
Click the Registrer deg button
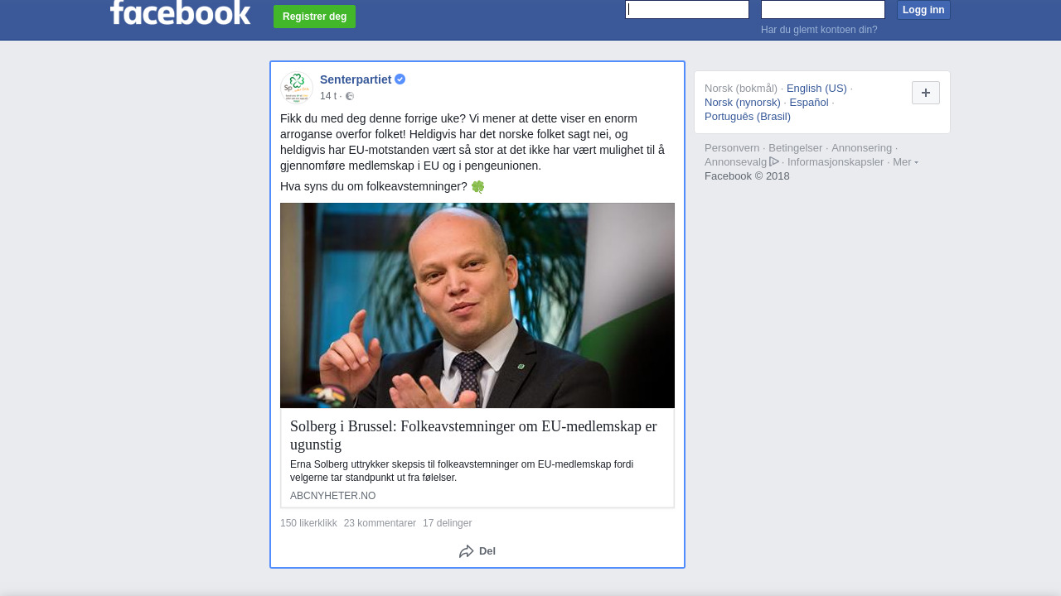pos(314,17)
